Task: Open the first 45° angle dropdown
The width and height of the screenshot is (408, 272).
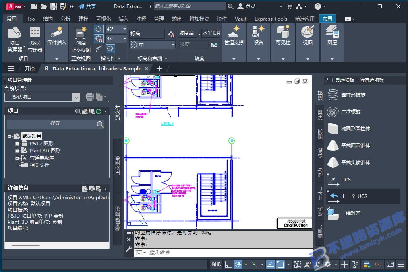Action: [125, 29]
